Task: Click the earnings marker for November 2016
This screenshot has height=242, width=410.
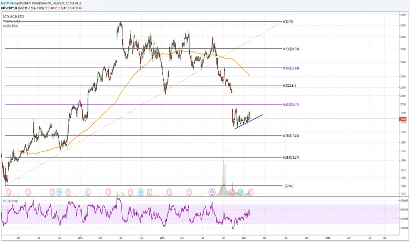Action: click(232, 192)
